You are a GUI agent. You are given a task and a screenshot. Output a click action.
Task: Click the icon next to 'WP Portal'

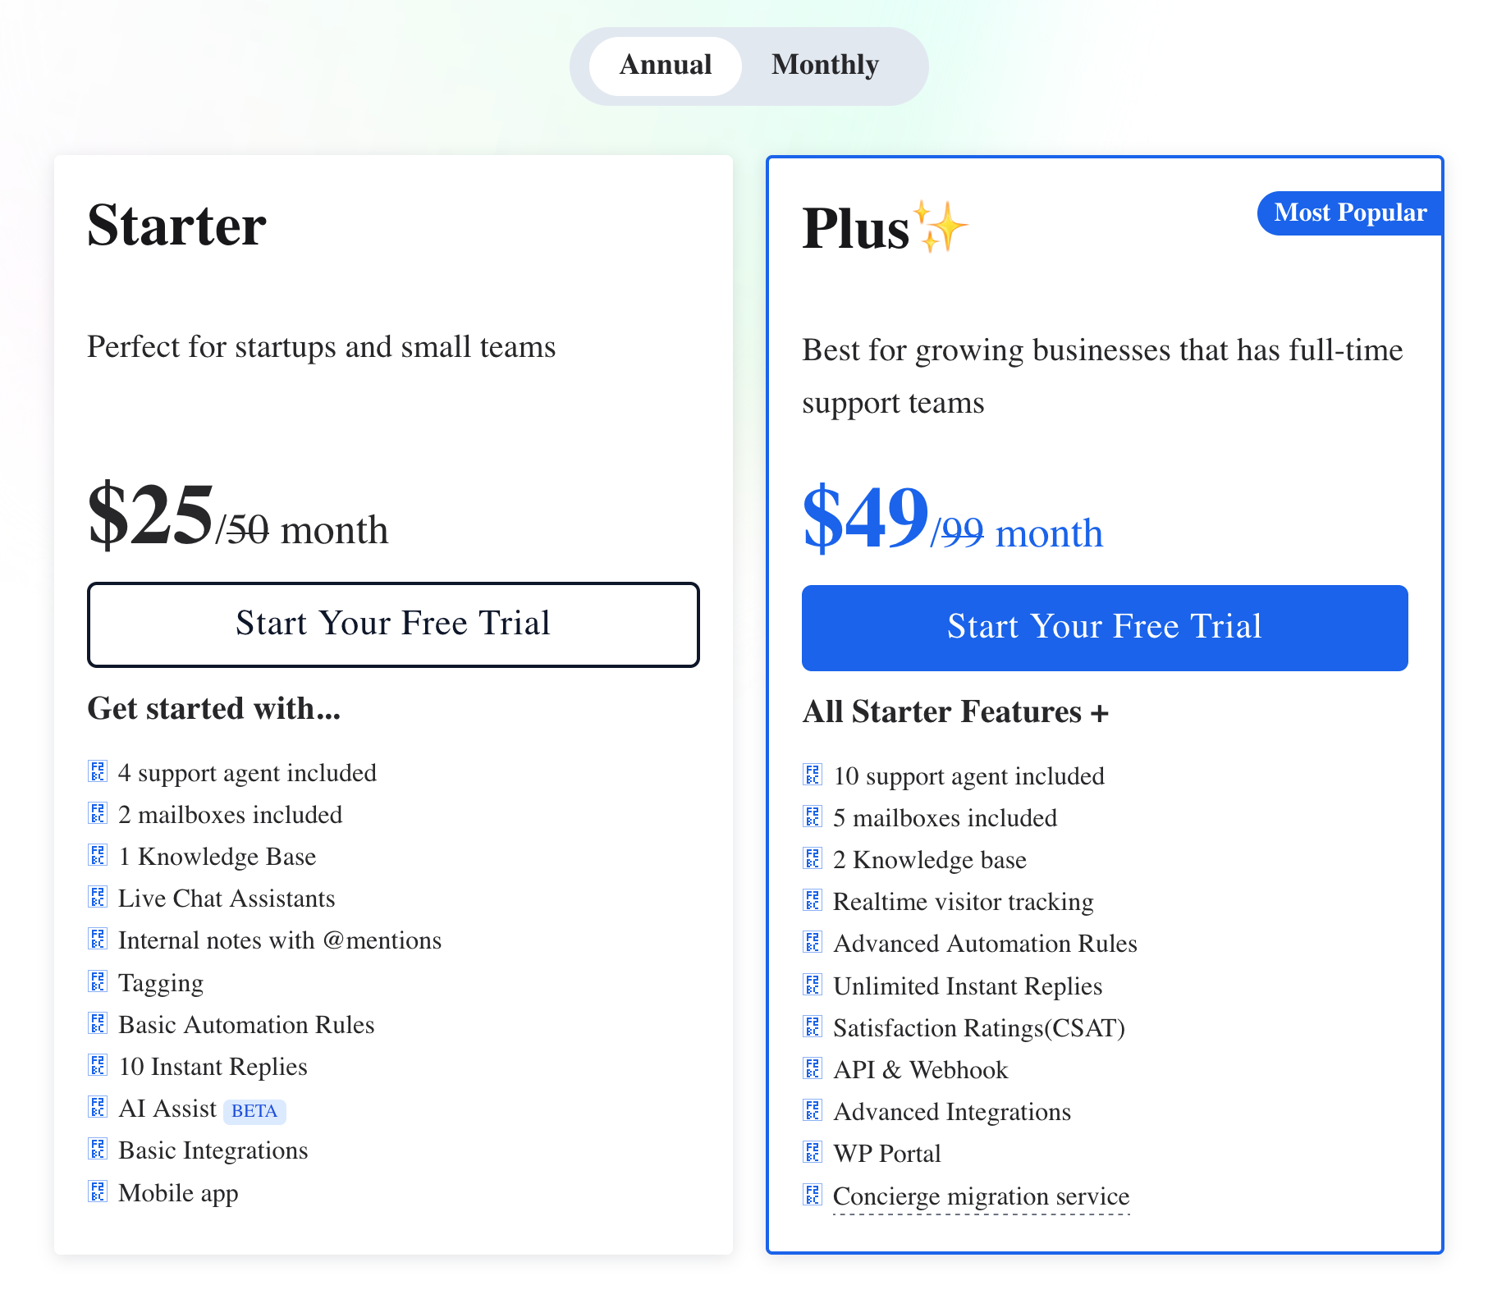813,1150
